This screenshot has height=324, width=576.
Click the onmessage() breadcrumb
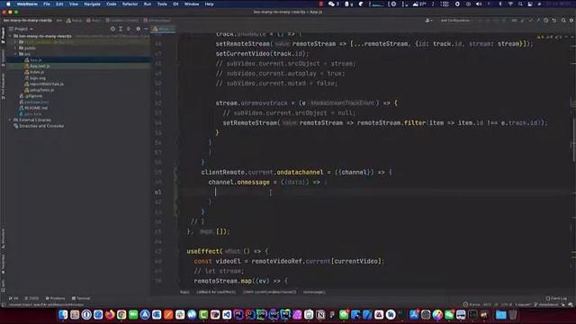[x=314, y=292]
